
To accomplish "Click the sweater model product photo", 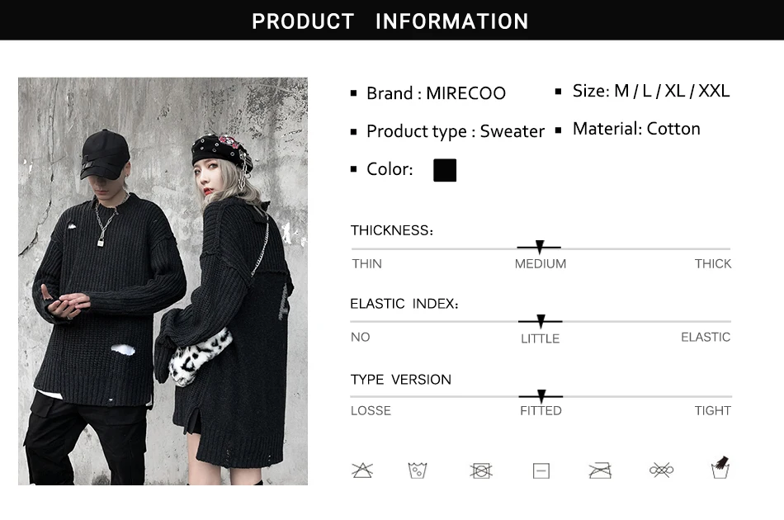I will (163, 281).
